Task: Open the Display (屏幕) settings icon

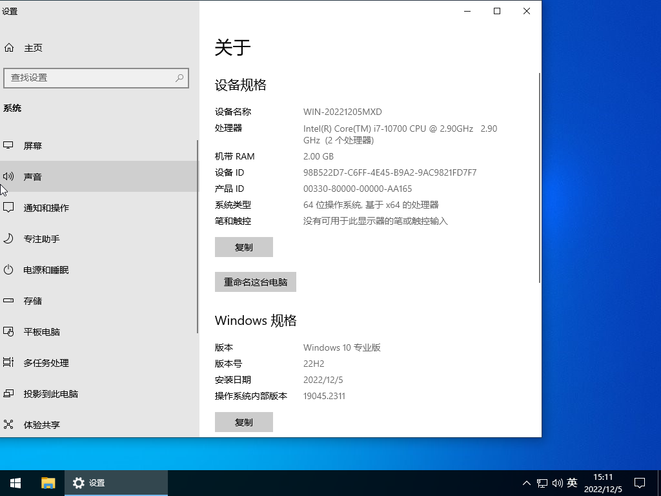Action: tap(9, 146)
